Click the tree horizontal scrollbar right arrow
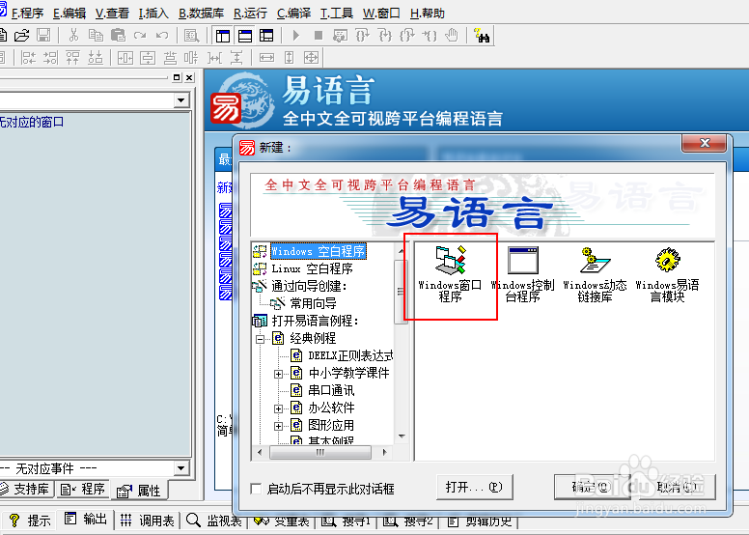 pos(385,452)
